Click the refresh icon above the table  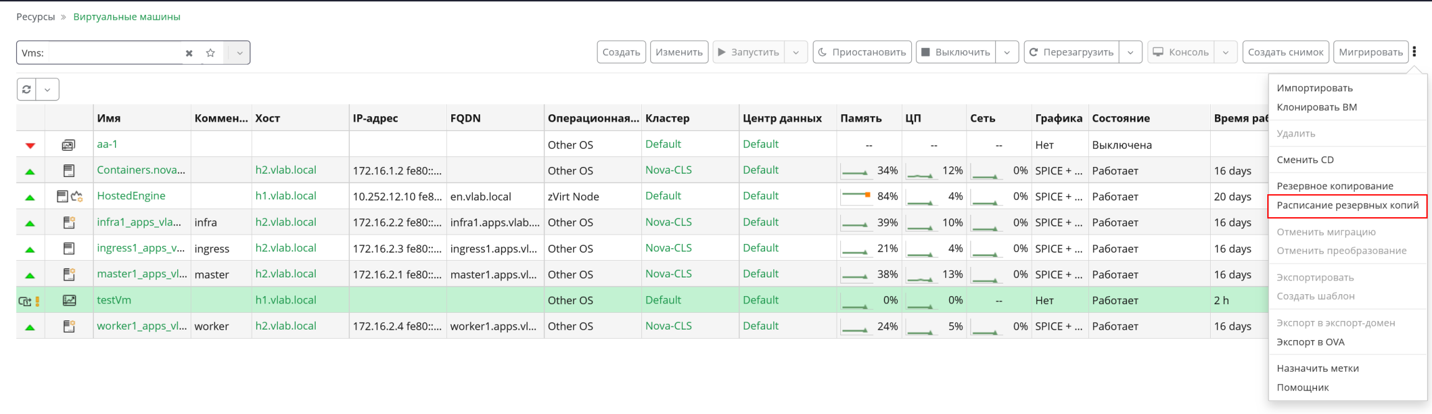[x=26, y=89]
